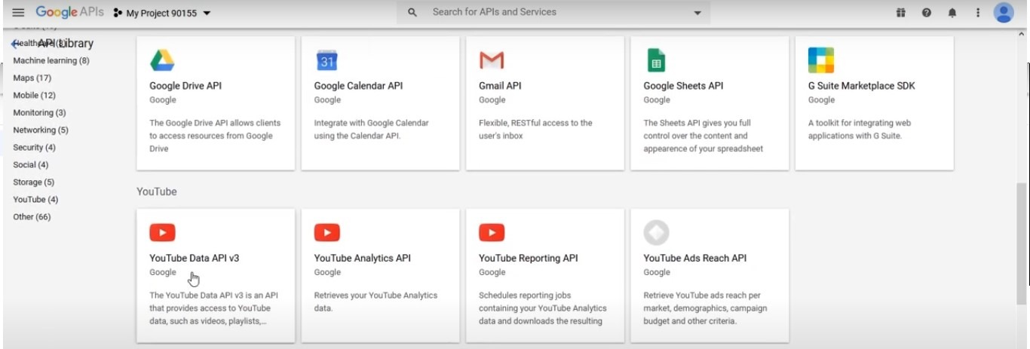Image resolution: width=1030 pixels, height=349 pixels.
Task: Click the search magnifier icon
Action: pos(412,13)
